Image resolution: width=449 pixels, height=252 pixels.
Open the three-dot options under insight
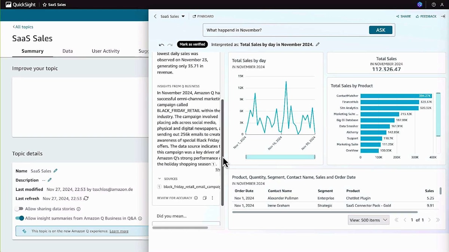point(213,198)
